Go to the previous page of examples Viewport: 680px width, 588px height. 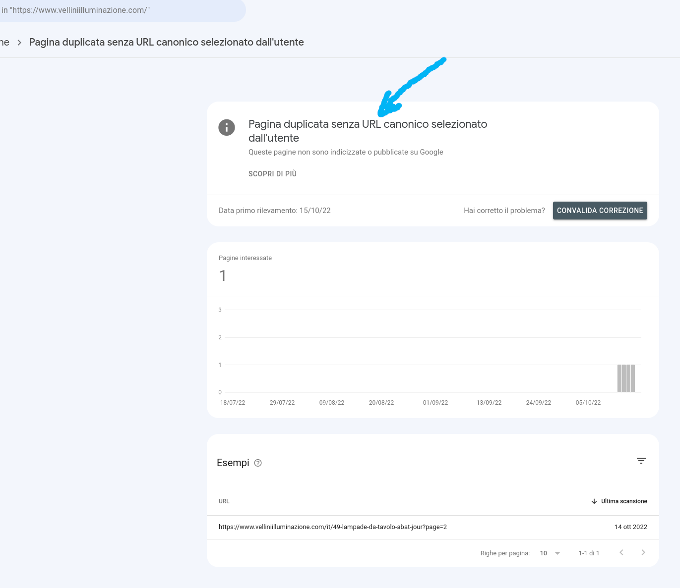pyautogui.click(x=621, y=552)
